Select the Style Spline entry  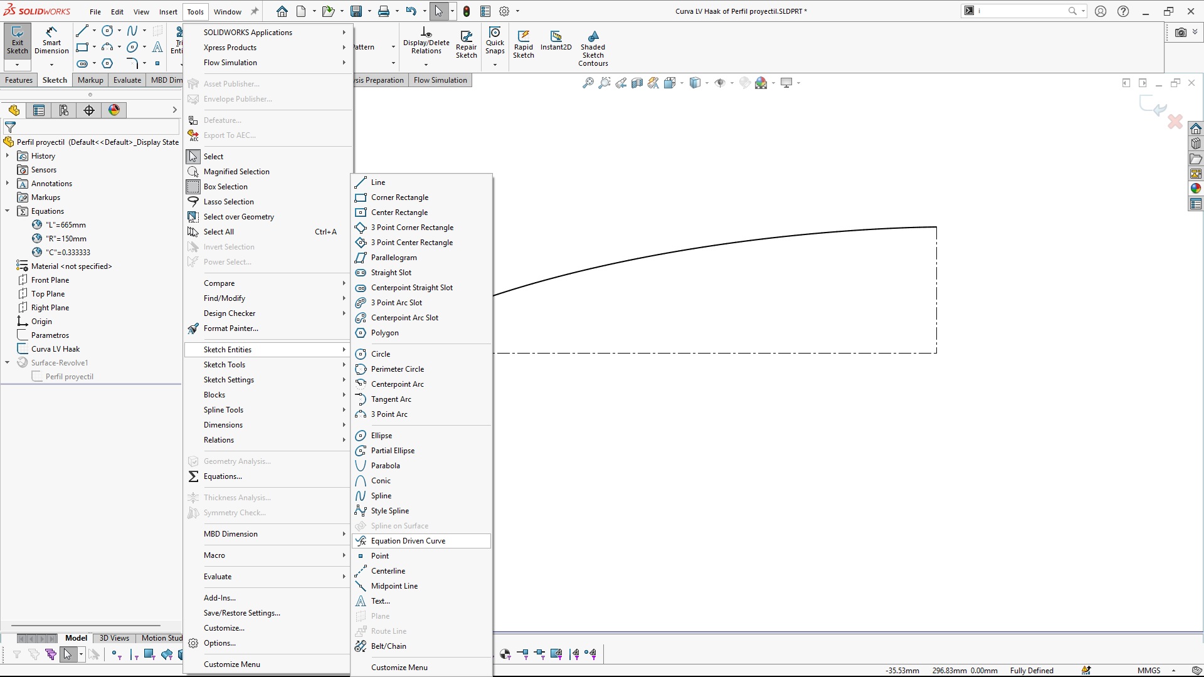(389, 511)
